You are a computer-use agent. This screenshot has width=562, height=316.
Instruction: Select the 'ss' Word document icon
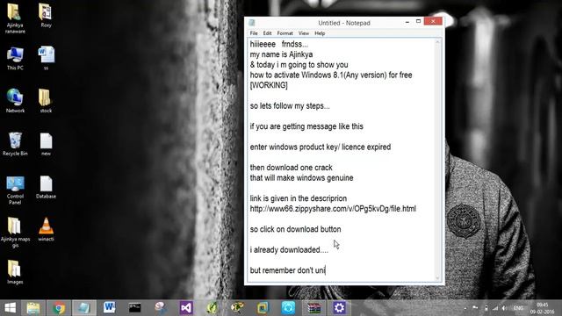46,58
